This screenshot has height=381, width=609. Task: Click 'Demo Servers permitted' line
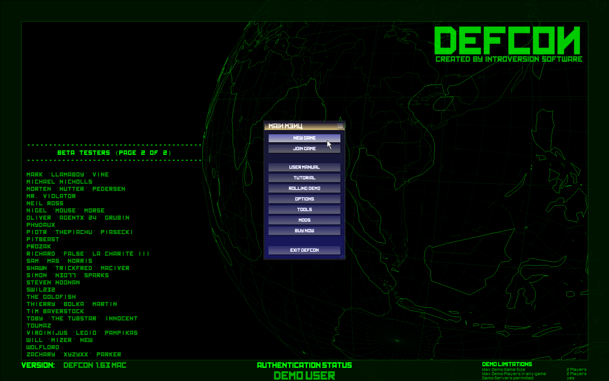coord(507,378)
